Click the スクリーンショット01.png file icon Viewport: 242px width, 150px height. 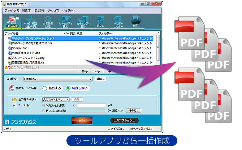(x=9, y=58)
